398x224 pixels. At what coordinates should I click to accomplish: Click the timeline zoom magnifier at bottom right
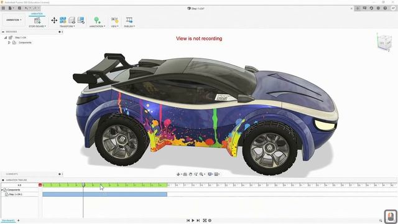(381, 220)
